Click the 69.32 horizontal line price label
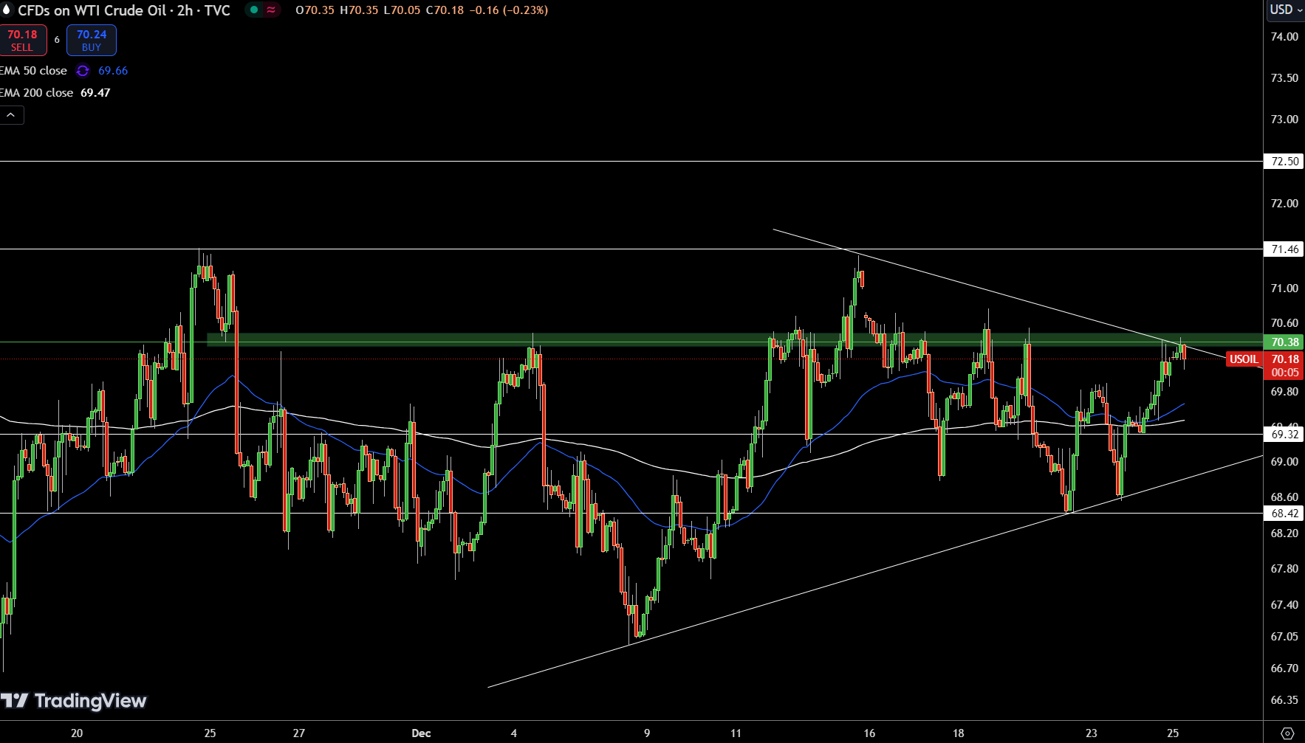This screenshot has width=1305, height=743. click(1284, 435)
